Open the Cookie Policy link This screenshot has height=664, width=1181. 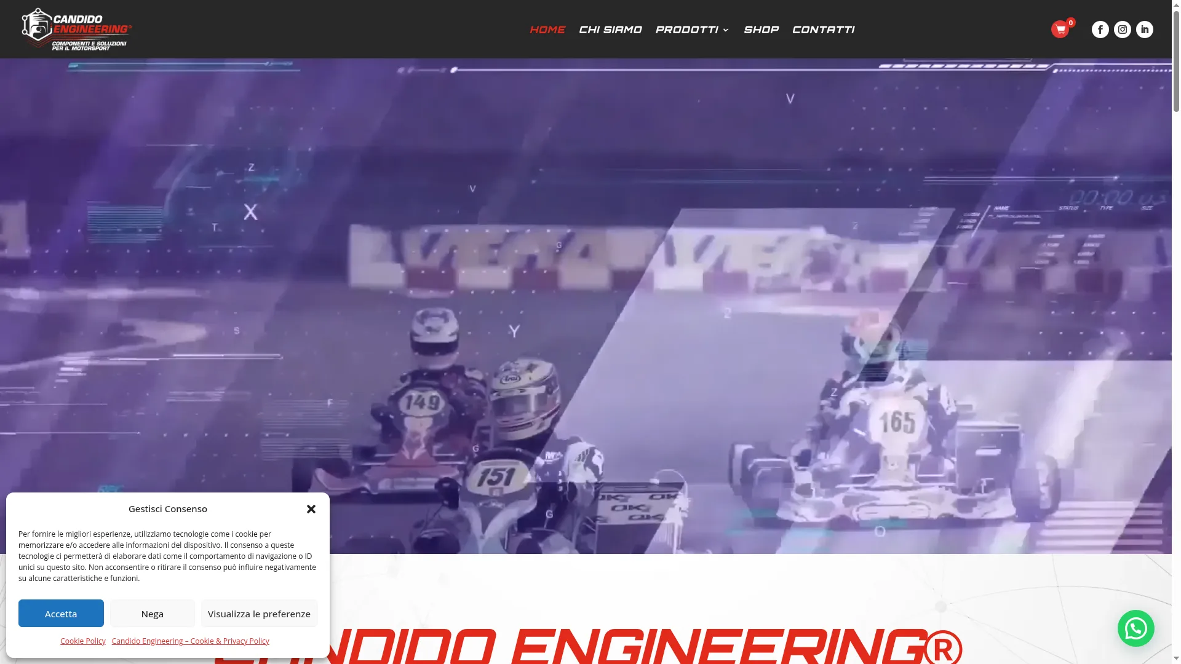pos(83,641)
